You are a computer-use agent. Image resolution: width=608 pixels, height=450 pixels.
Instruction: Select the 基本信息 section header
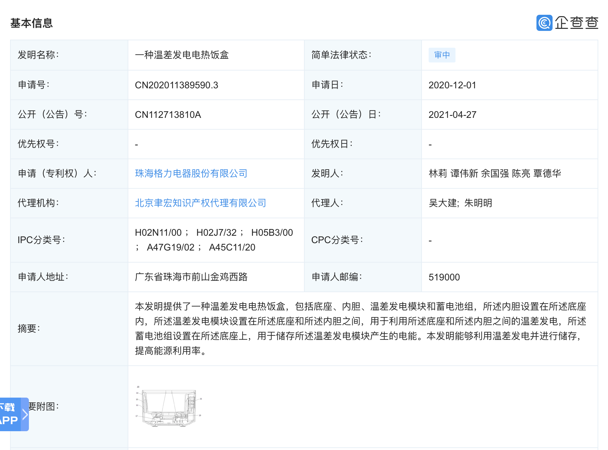[32, 23]
